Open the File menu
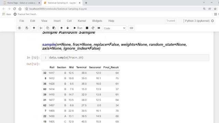The image size is (219, 123). [22, 21]
